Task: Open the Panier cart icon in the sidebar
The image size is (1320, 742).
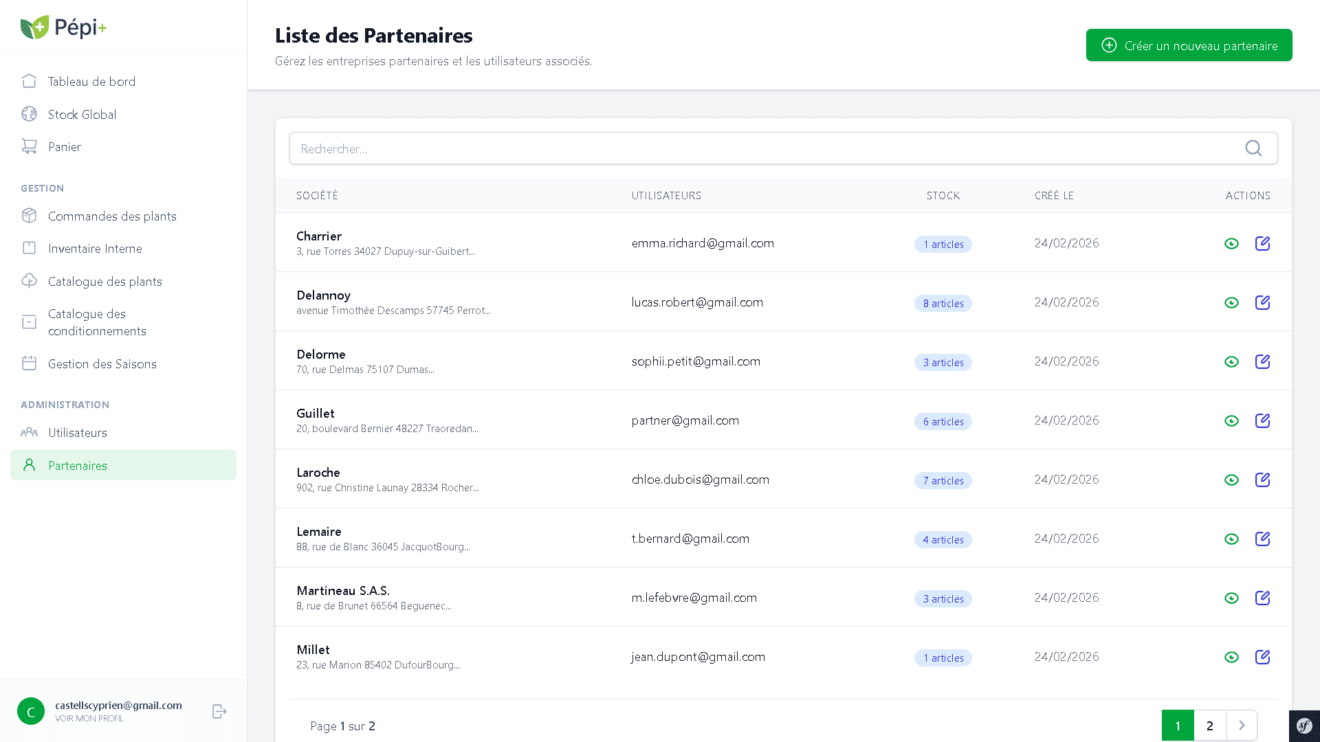Action: [x=30, y=146]
